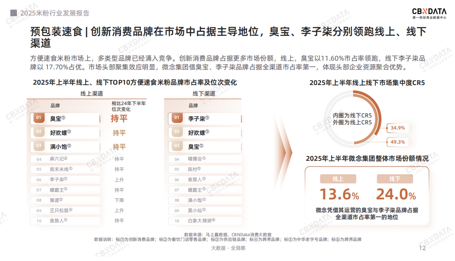
Task: Click the 线上线下市场集中度CR5 chart heading
Action: [367, 83]
